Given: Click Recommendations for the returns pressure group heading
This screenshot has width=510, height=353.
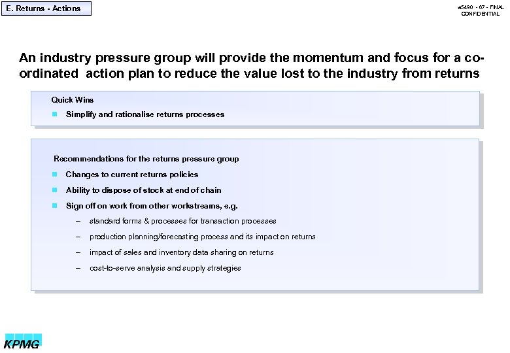Looking at the screenshot, I should tap(146, 159).
